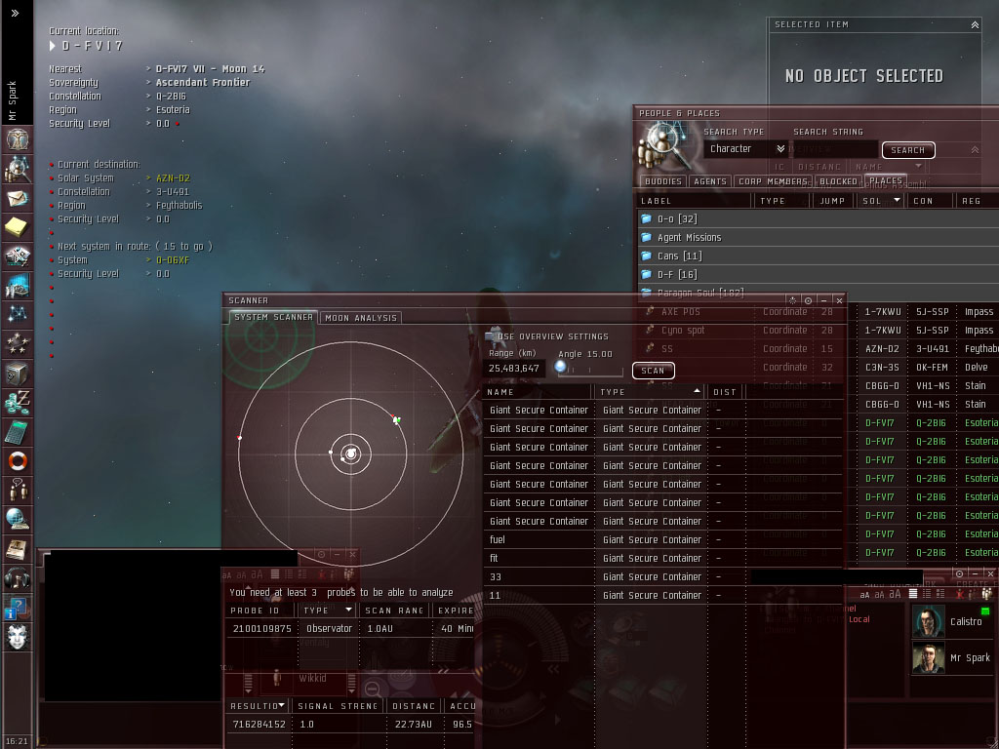This screenshot has height=749, width=999.
Task: Sort by Result ID column arrow
Action: (x=281, y=706)
